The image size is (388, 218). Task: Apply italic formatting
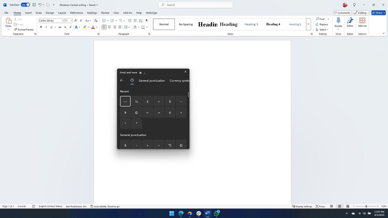[46, 27]
